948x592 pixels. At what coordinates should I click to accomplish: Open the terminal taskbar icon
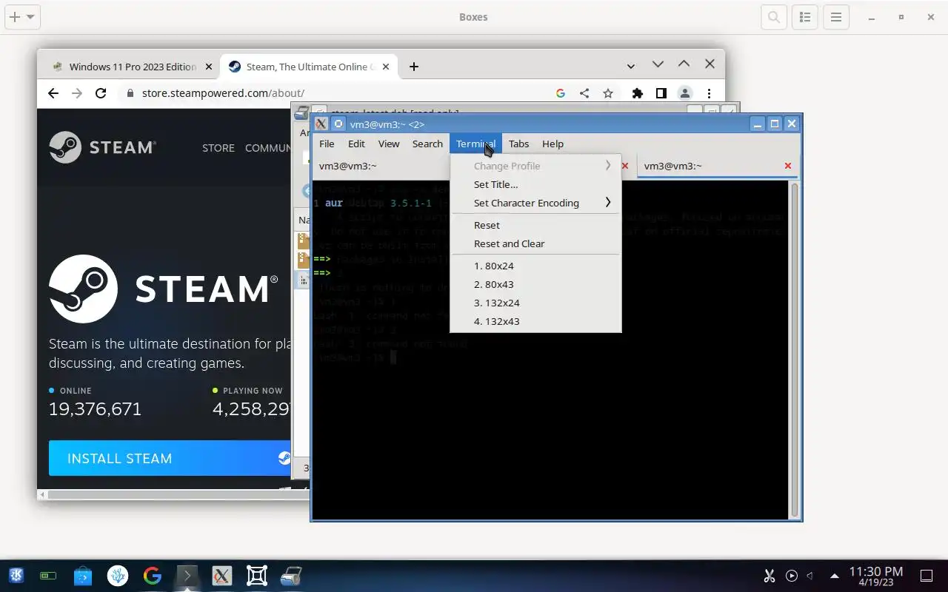(x=187, y=576)
